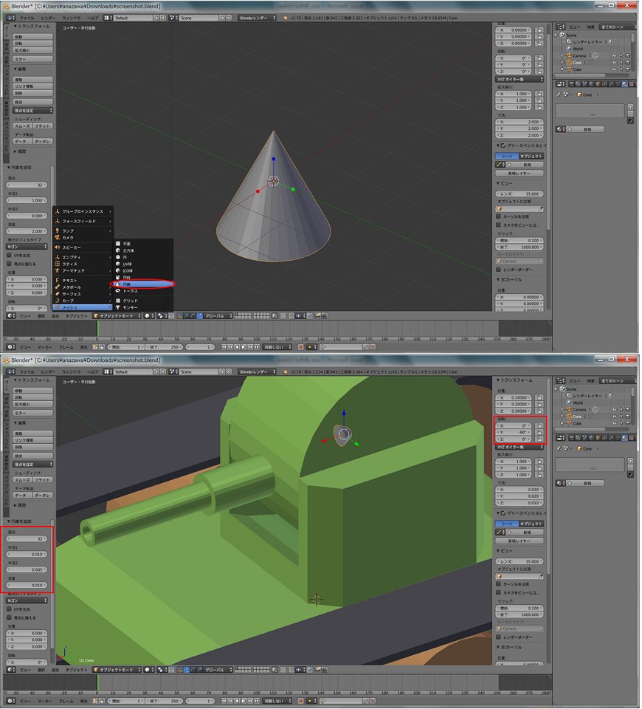Screen dimensions: 642x709
Task: Click 半径1 value slider in lower window
Action: coord(26,554)
